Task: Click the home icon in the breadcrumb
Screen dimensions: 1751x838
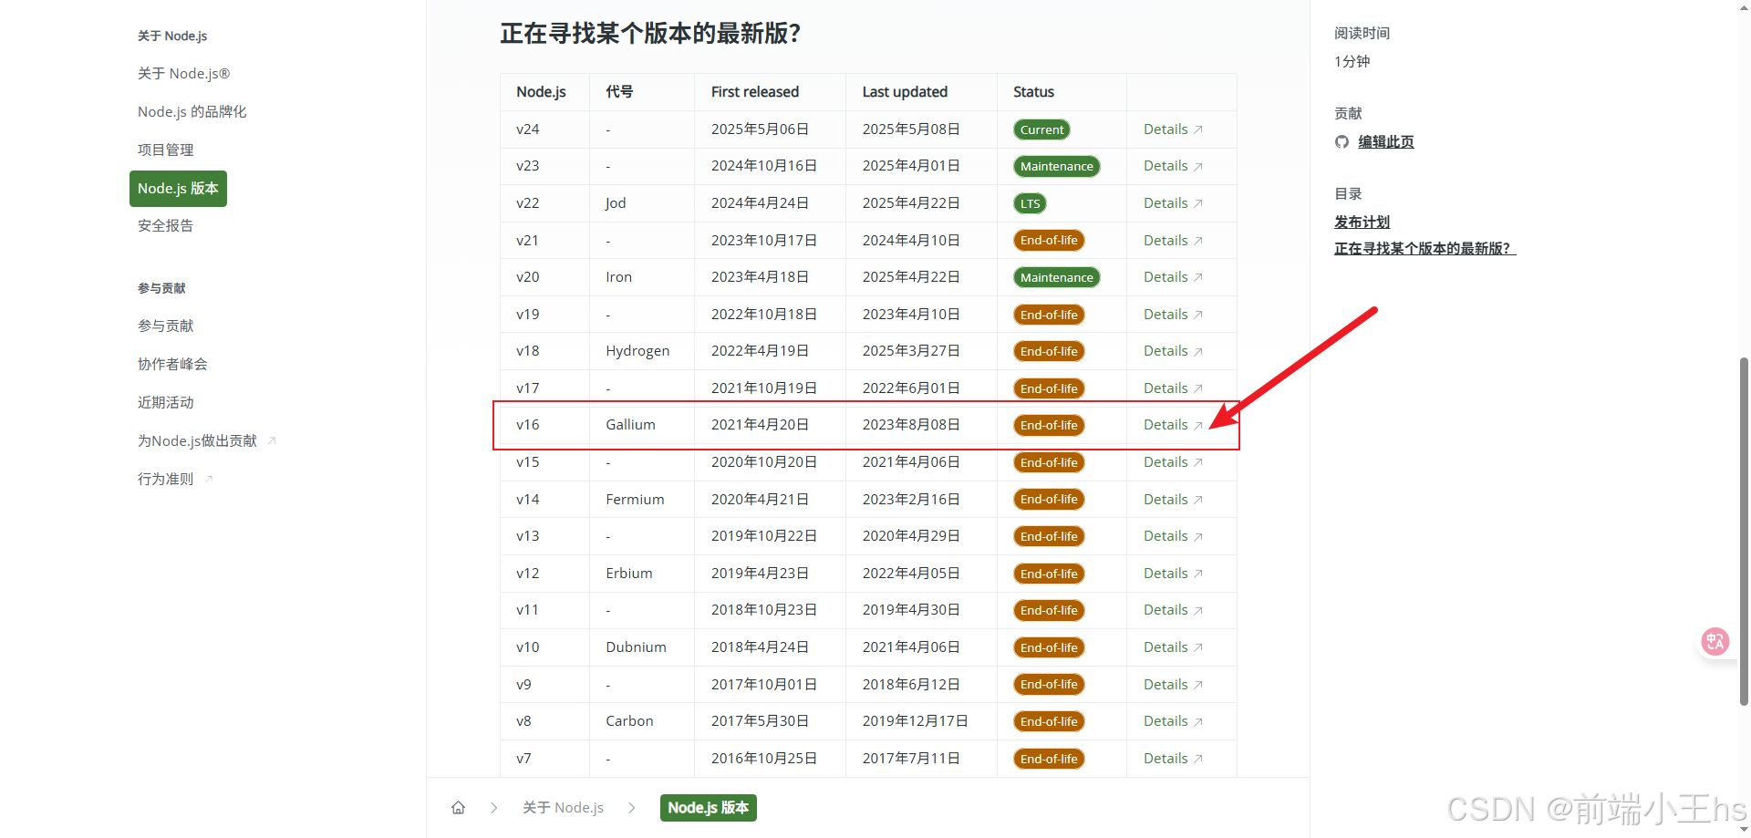Action: (458, 807)
